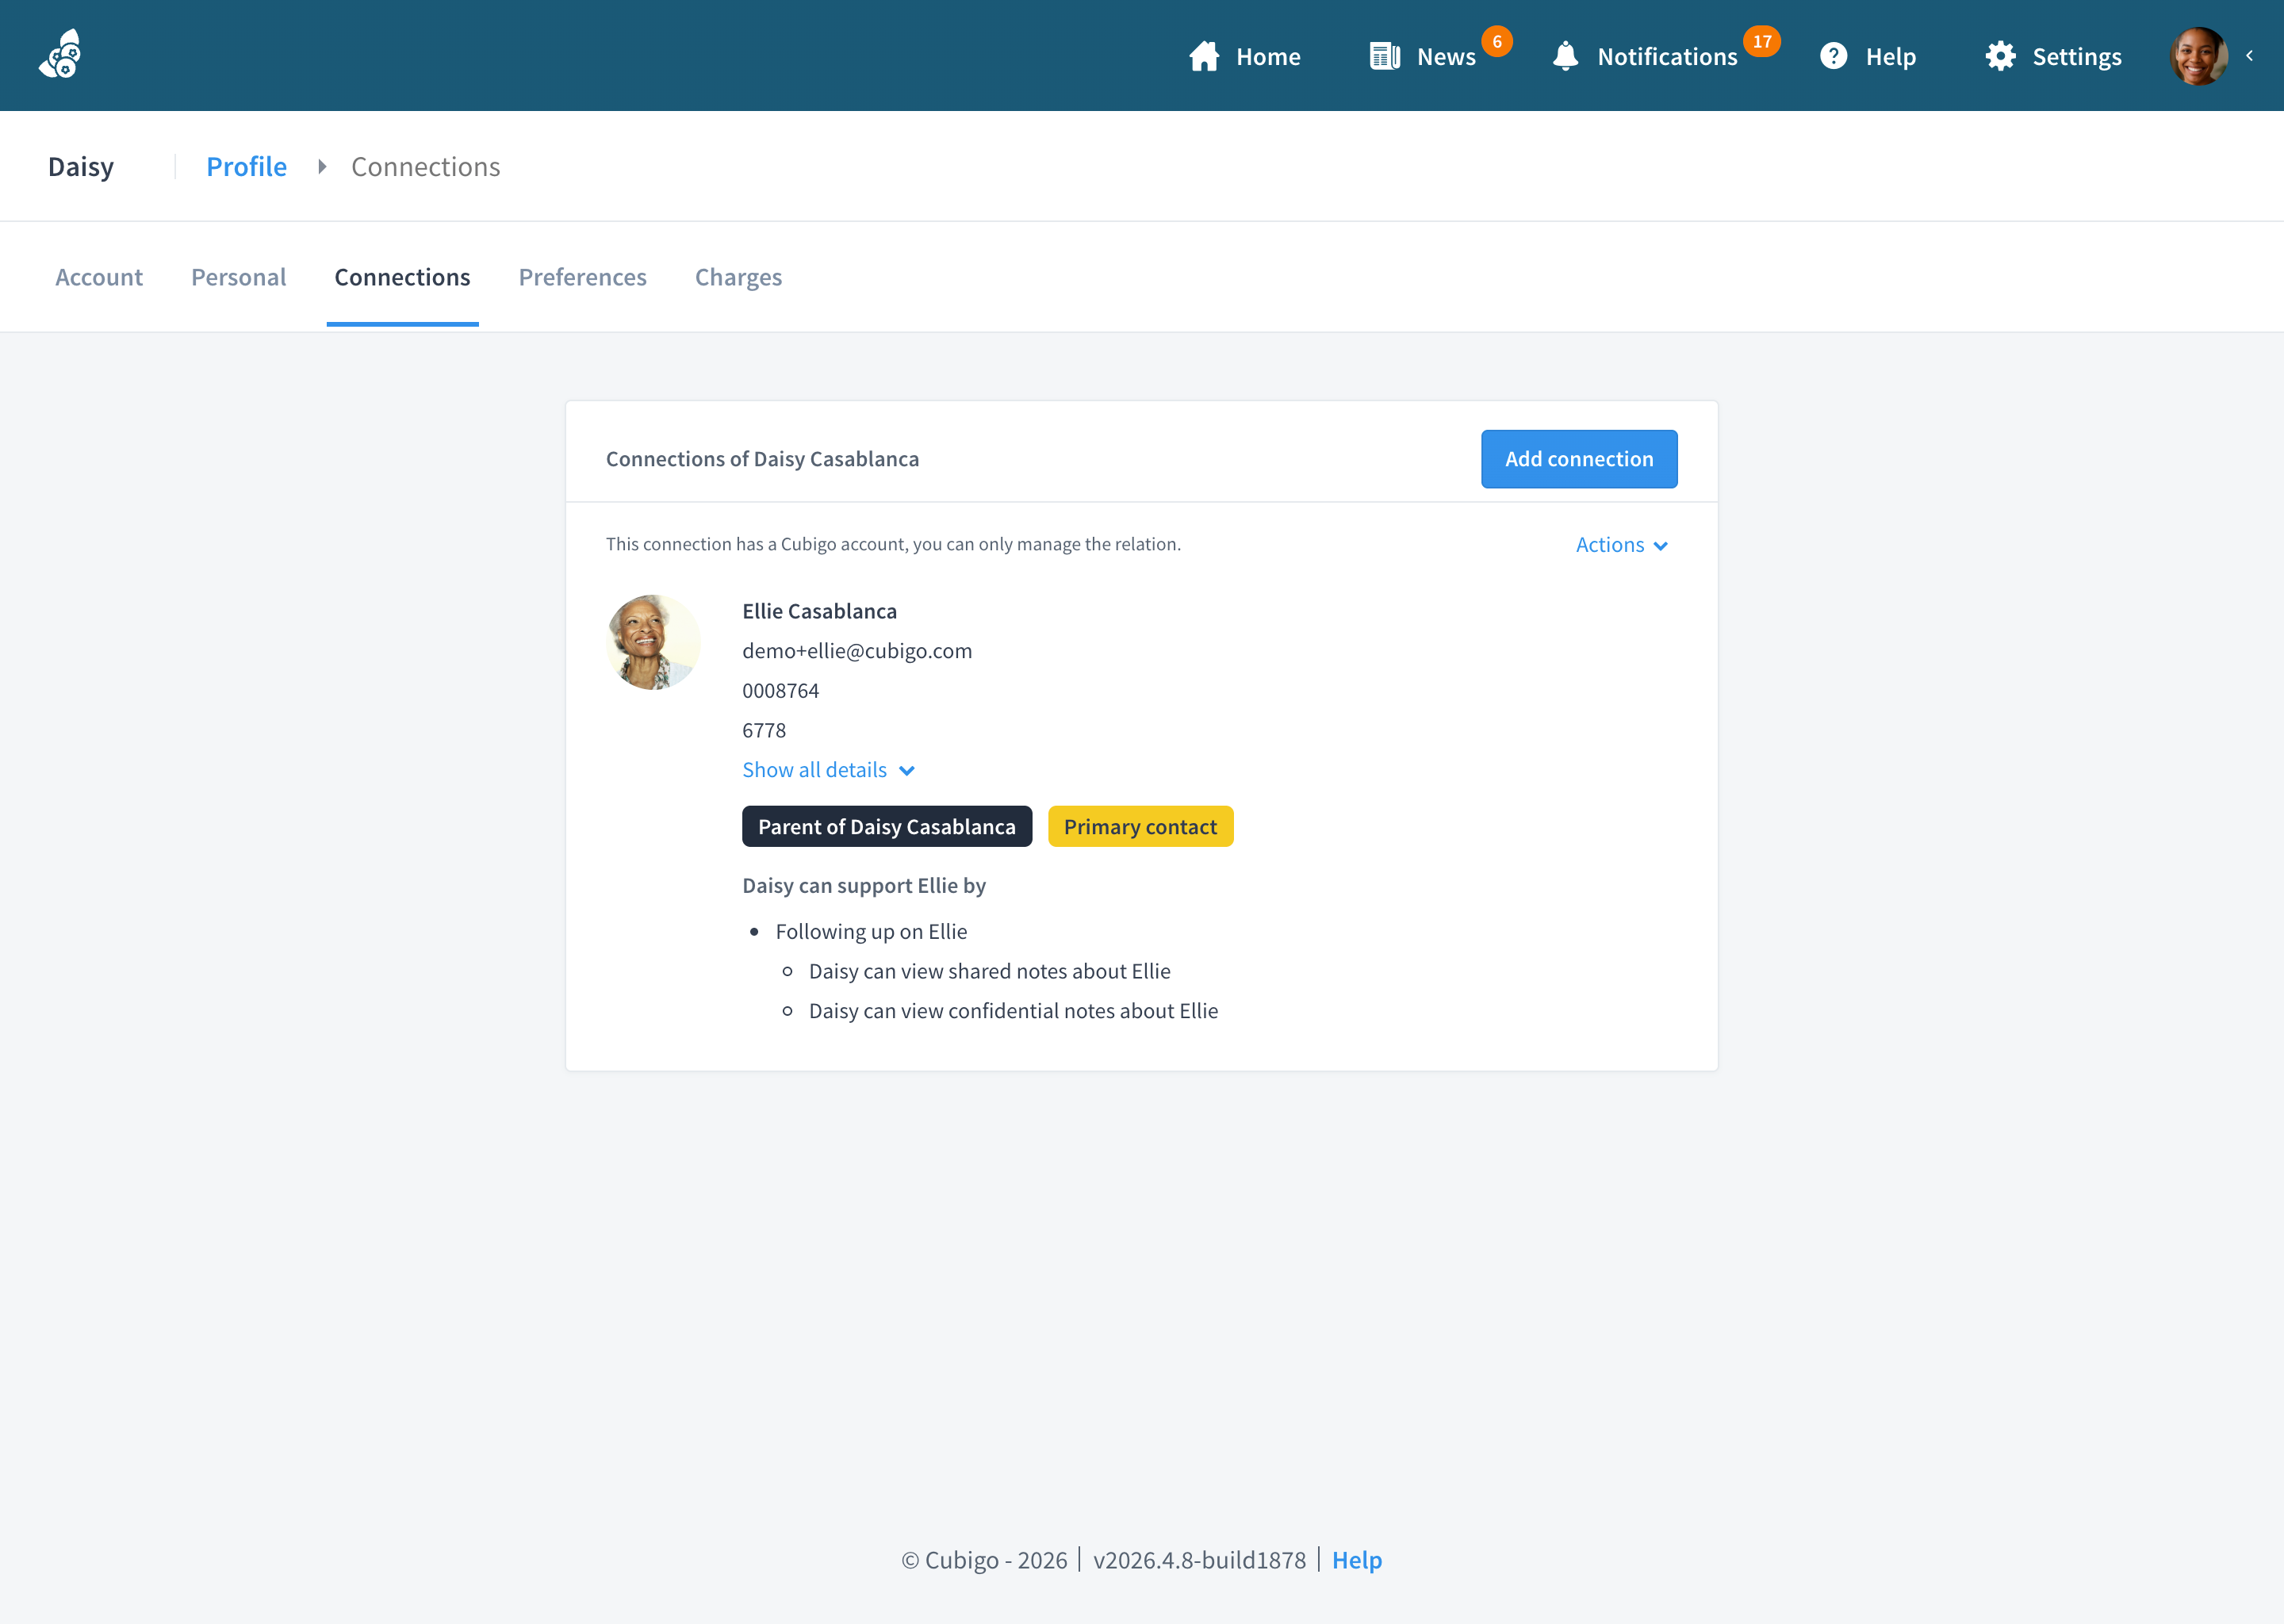Click the Cubigo logo icon

click(x=61, y=54)
